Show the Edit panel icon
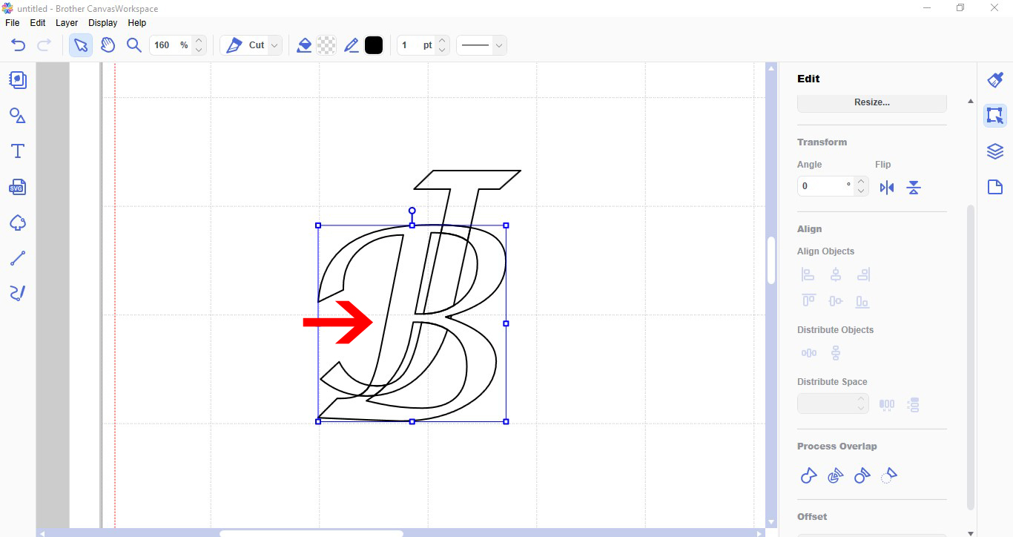Image resolution: width=1013 pixels, height=537 pixels. (x=995, y=116)
